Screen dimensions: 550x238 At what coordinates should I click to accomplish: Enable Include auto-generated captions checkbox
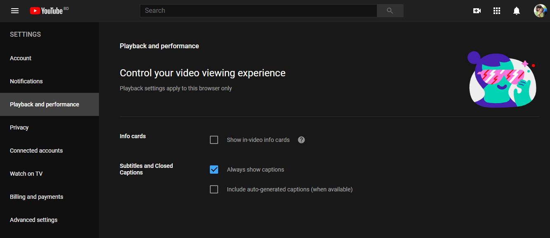(x=214, y=189)
